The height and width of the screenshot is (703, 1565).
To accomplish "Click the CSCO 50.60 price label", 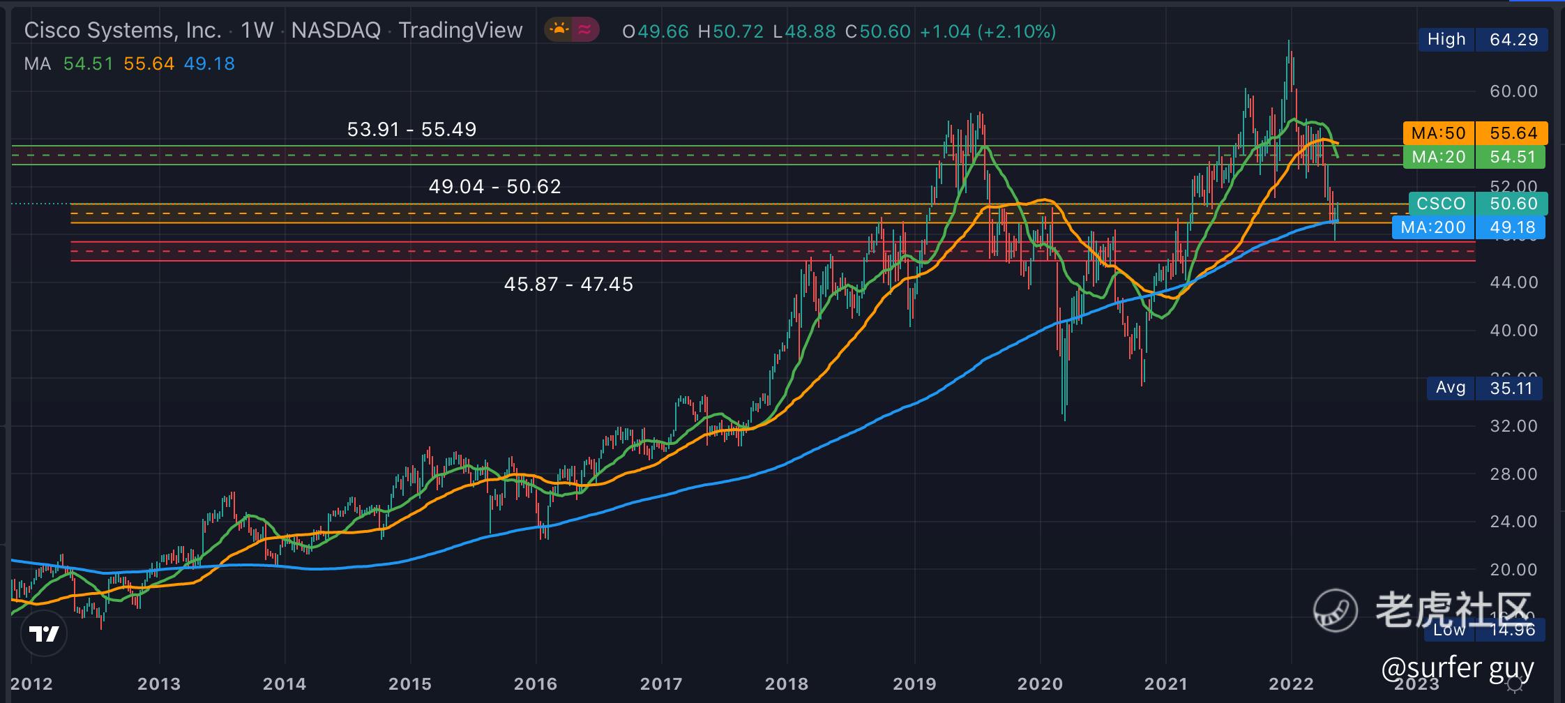I will (x=1477, y=204).
